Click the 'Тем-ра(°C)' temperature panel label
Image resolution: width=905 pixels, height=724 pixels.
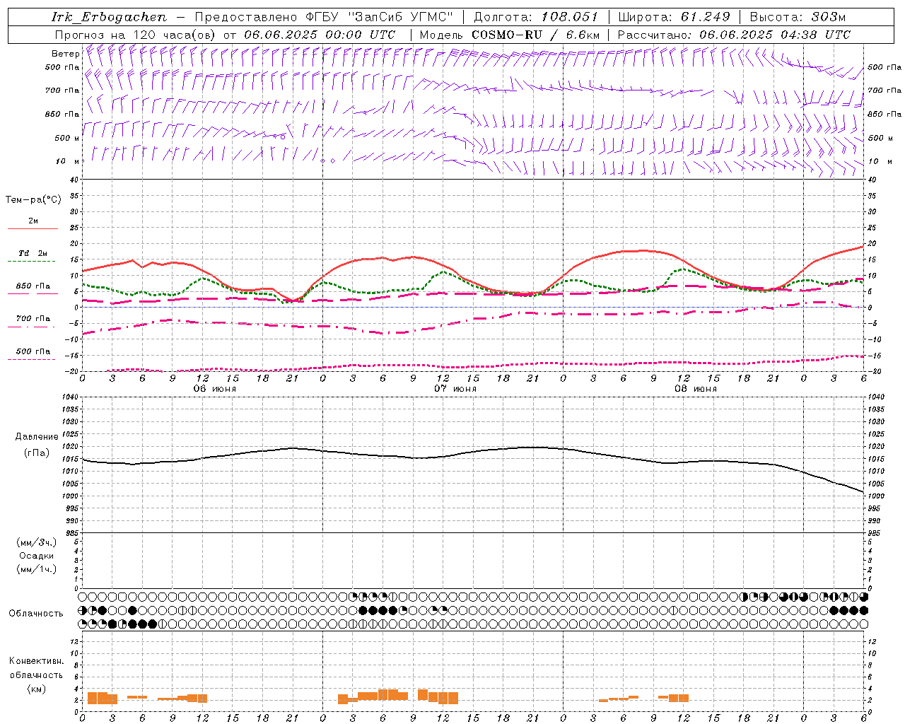coord(33,200)
